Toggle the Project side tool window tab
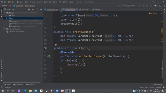 click(x=2, y=13)
